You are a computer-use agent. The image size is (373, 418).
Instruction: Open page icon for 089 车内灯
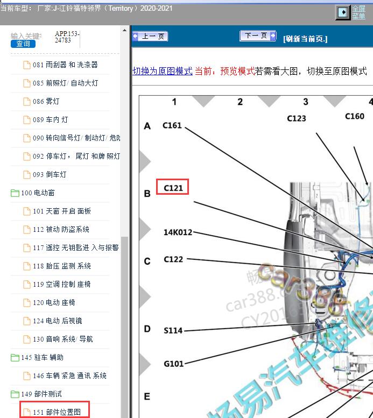(27, 119)
